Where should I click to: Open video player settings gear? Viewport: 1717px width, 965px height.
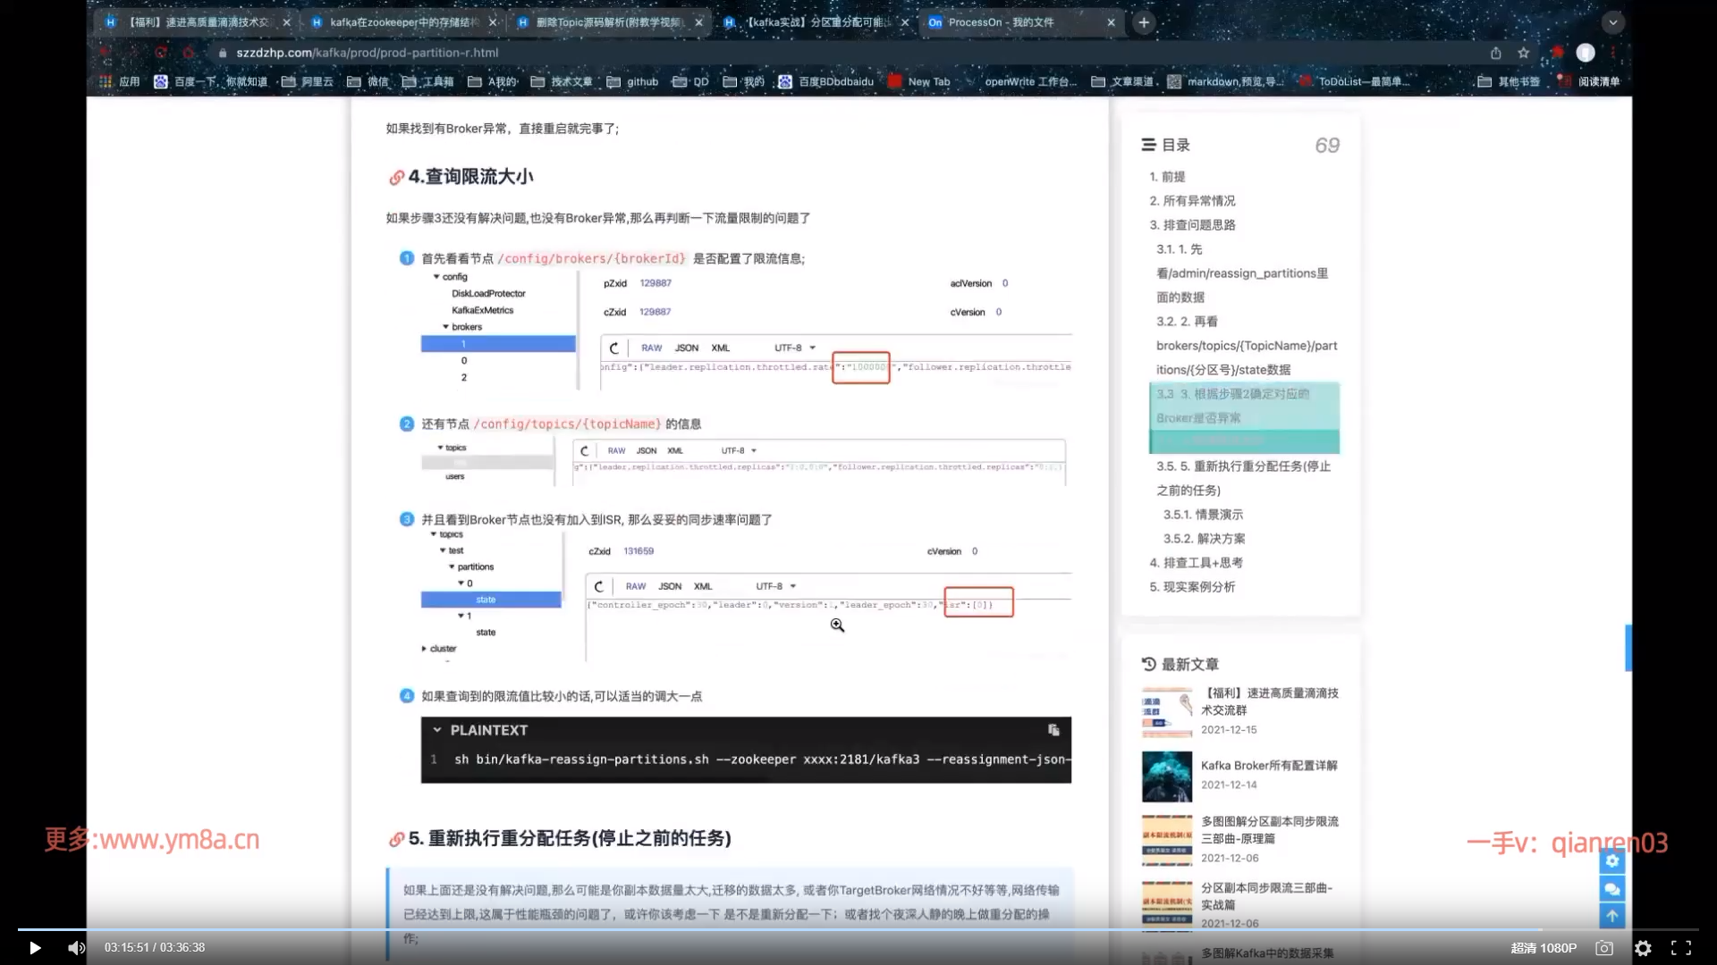click(1643, 948)
